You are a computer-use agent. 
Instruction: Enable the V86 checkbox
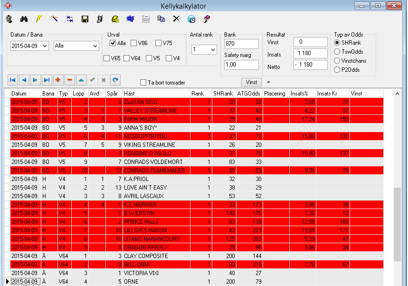[x=133, y=43]
